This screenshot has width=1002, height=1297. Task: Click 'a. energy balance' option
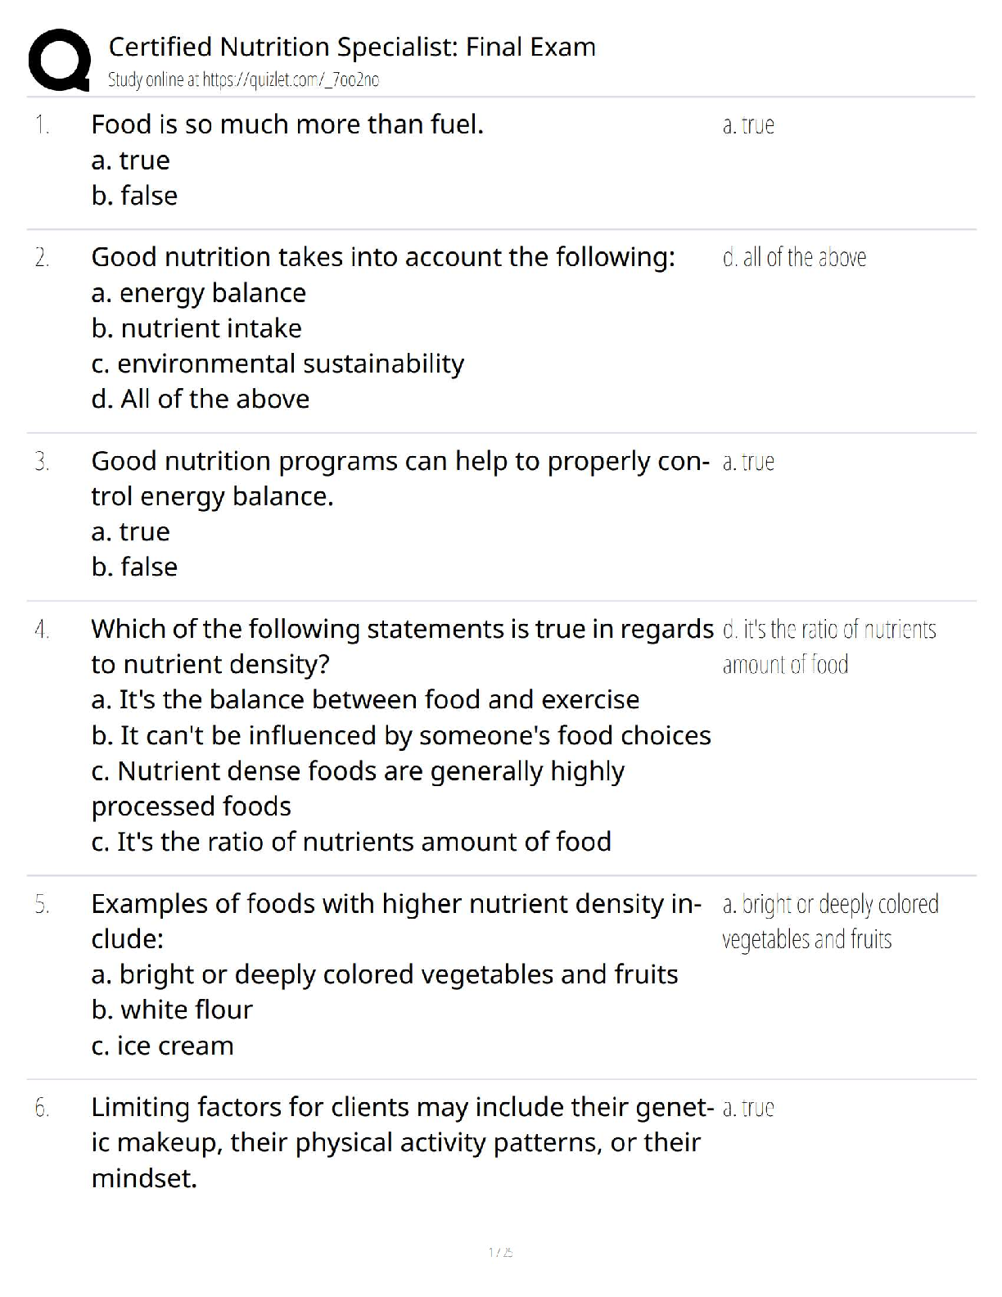pos(199,292)
